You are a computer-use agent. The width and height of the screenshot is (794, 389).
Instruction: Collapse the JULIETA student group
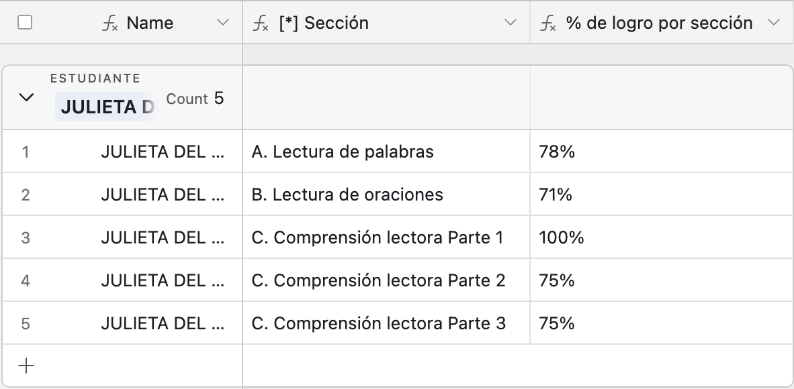[x=26, y=97]
